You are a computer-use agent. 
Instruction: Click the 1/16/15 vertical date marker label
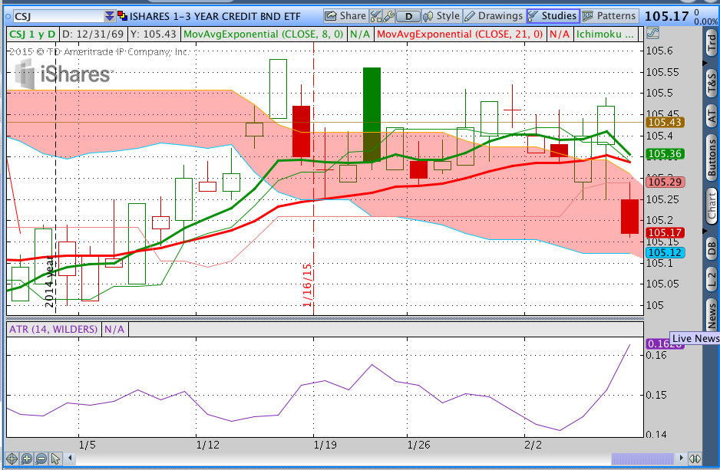pos(307,284)
